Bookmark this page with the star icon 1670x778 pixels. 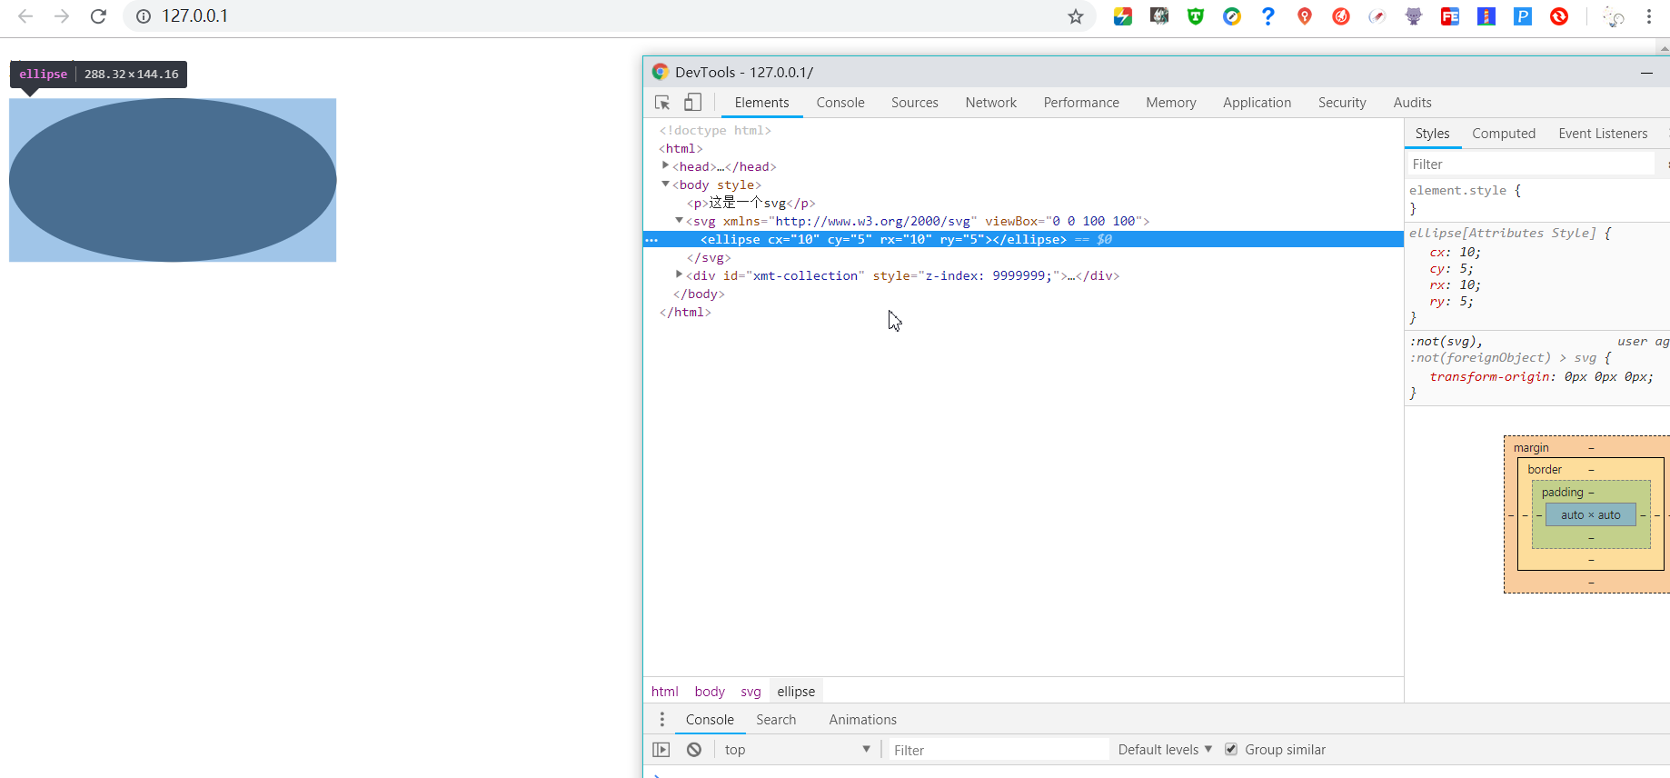click(1076, 16)
